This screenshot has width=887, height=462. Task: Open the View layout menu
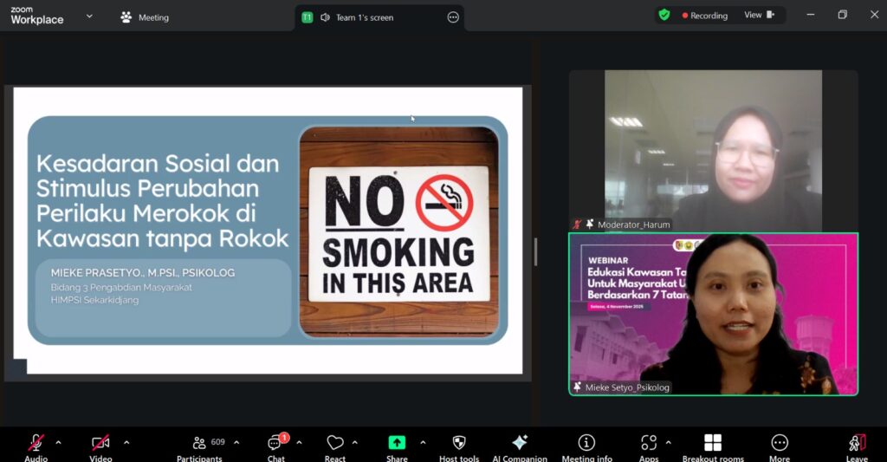tap(758, 16)
